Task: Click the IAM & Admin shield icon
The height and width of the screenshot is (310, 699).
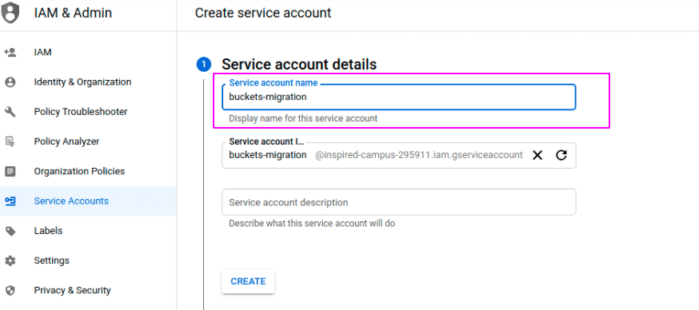Action: tap(10, 13)
